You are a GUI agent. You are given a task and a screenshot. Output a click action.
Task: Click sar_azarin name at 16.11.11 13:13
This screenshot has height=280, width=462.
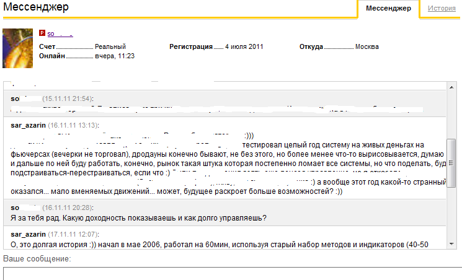coord(29,125)
